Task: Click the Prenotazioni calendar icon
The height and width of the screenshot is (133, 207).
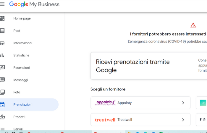Action: [2, 105]
